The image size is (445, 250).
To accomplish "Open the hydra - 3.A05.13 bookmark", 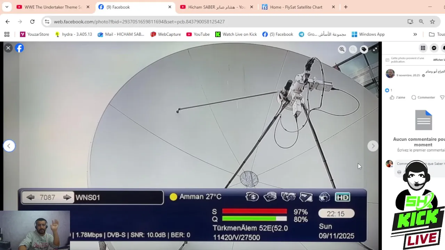I will (x=73, y=34).
